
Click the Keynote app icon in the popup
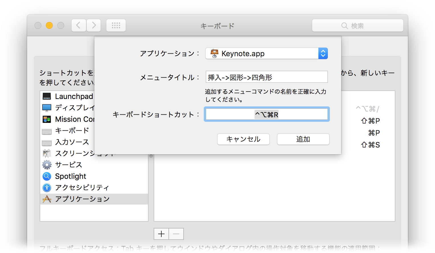click(x=214, y=53)
